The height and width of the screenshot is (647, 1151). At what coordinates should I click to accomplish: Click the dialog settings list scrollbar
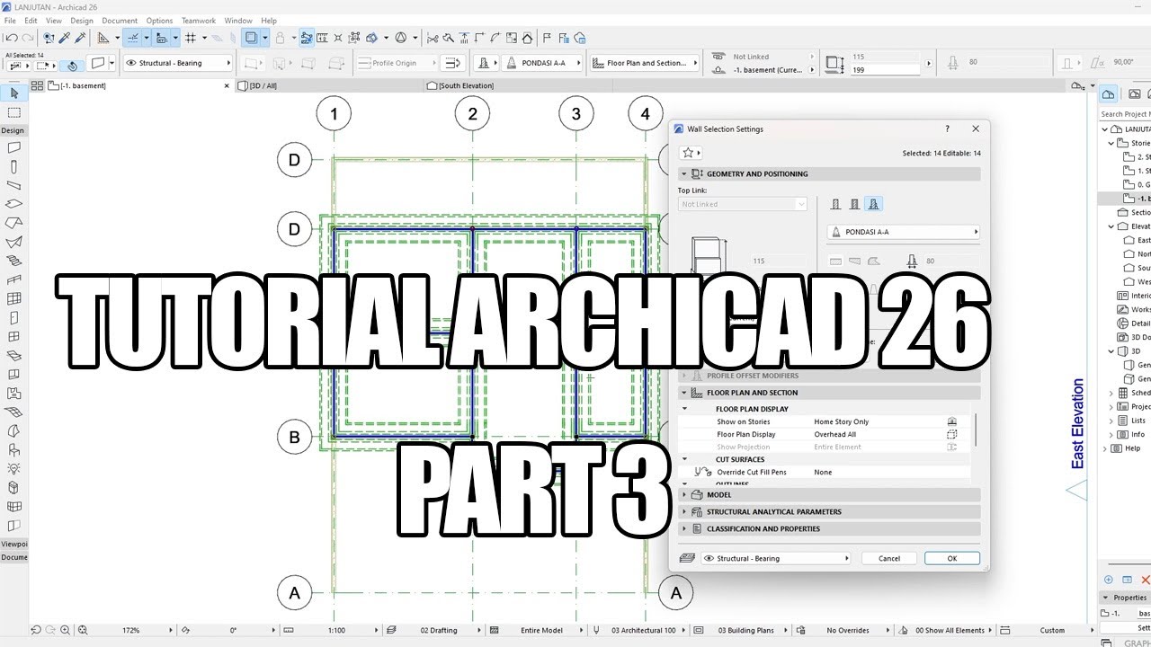tap(976, 430)
